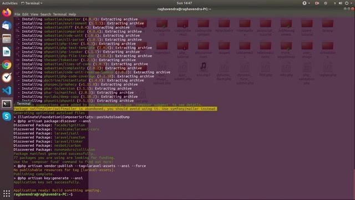
Task: Click "Discovered Package: facade/ignition" line
Action: tap(49, 125)
